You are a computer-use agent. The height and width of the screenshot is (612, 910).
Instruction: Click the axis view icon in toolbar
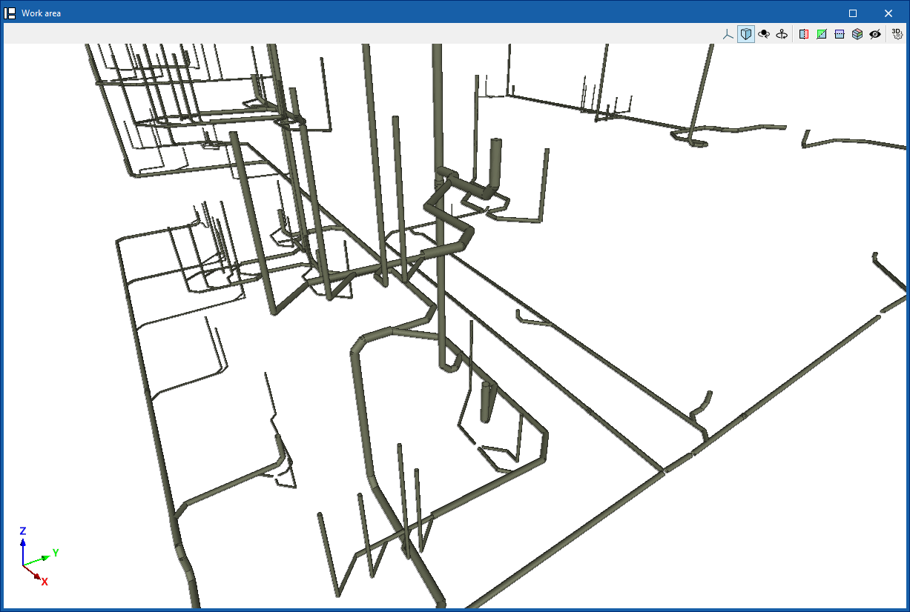[x=728, y=34]
